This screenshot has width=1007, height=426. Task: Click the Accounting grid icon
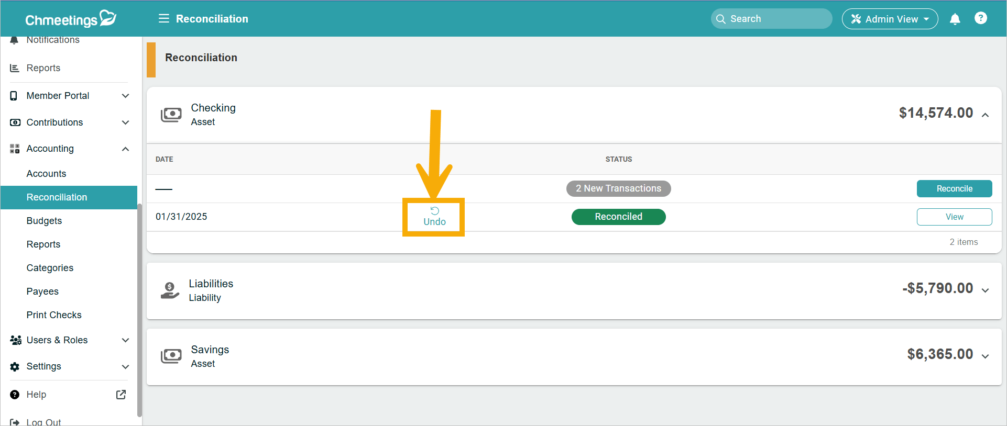tap(15, 149)
